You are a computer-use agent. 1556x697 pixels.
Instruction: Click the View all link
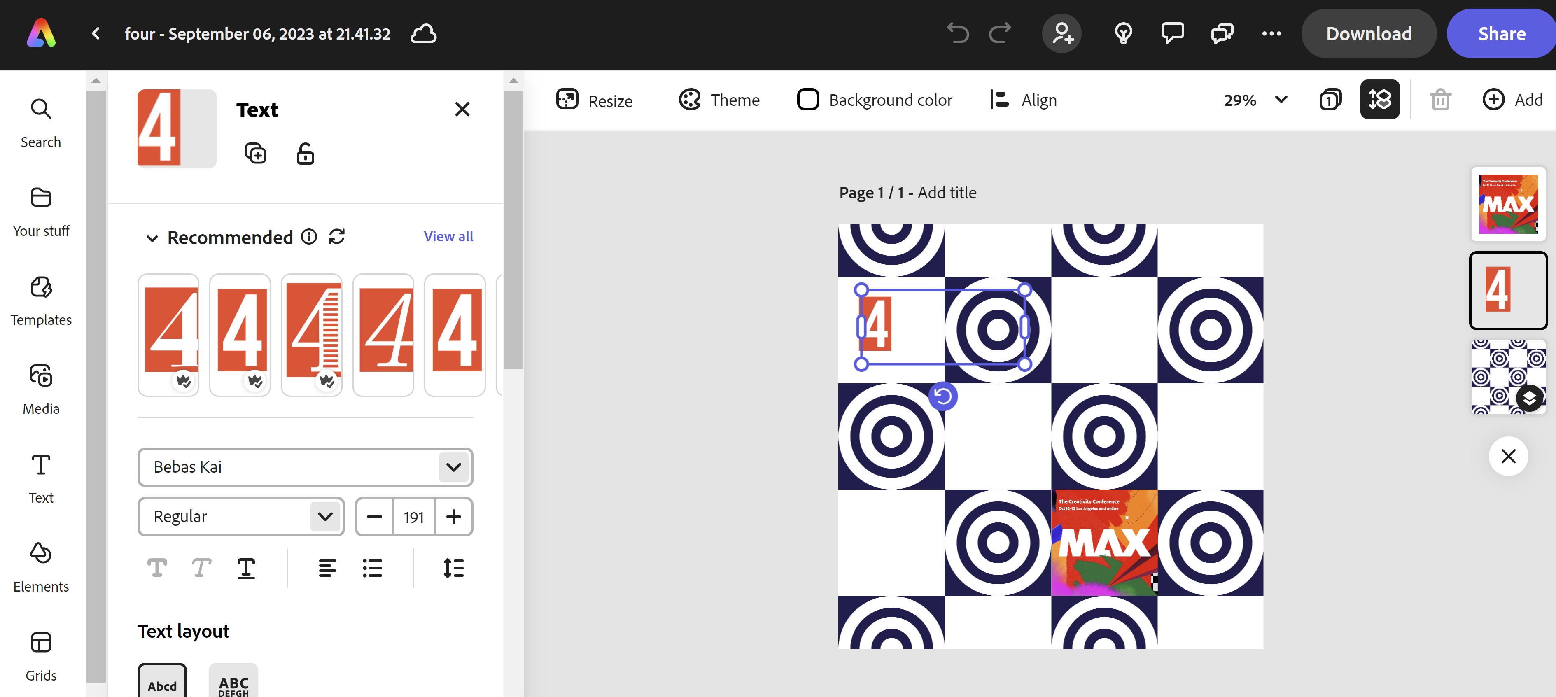[x=448, y=236]
